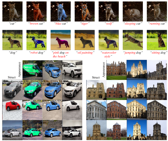Click the "oil painting" caption

85,53
